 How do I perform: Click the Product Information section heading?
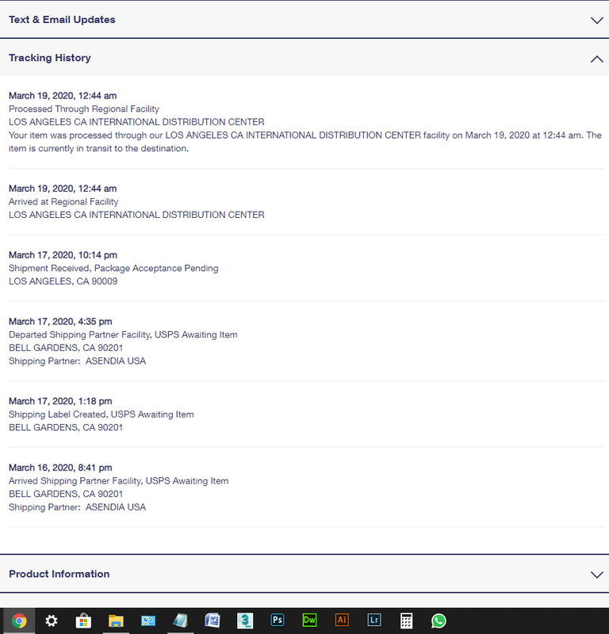(59, 574)
